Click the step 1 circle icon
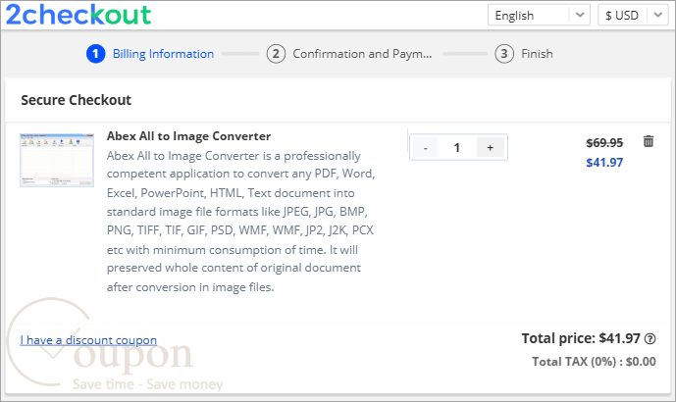676x402 pixels. click(x=96, y=54)
